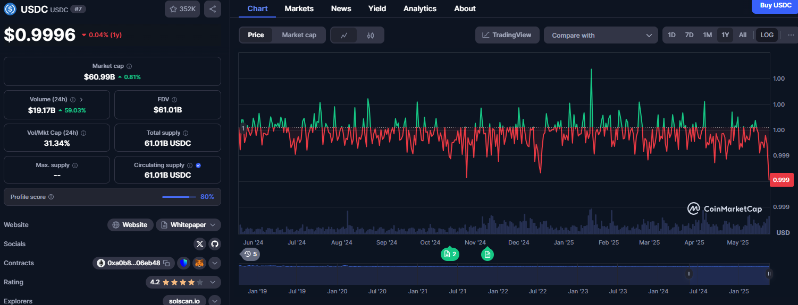Switch to the Chart tab
This screenshot has height=305, width=798.
[x=258, y=8]
